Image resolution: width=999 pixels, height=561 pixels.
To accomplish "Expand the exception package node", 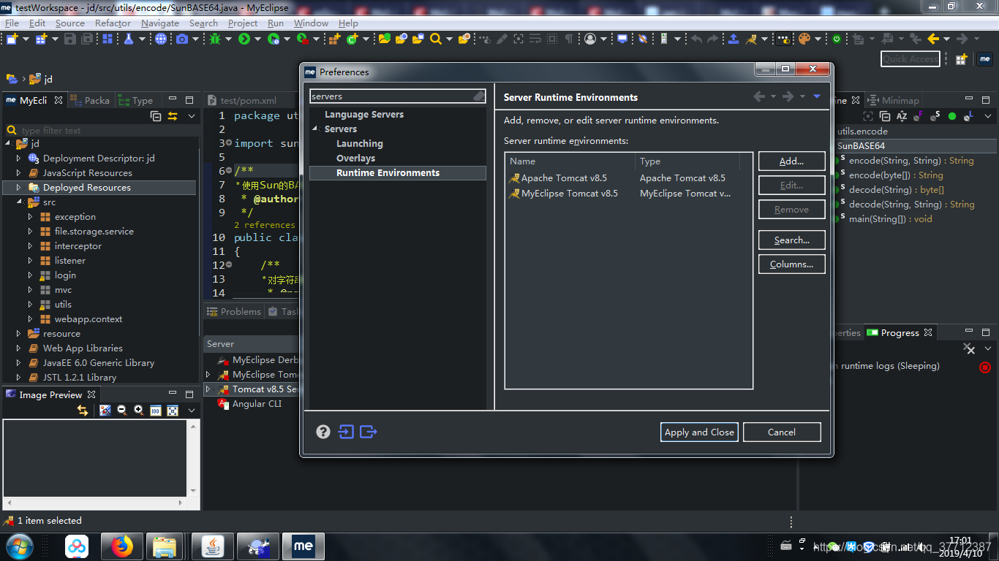I will [31, 217].
